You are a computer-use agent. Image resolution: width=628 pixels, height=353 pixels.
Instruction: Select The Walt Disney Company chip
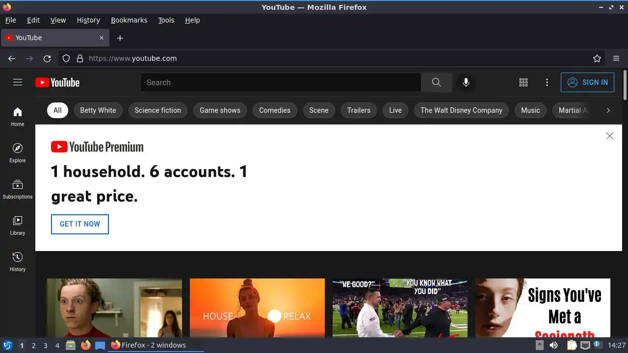(461, 110)
